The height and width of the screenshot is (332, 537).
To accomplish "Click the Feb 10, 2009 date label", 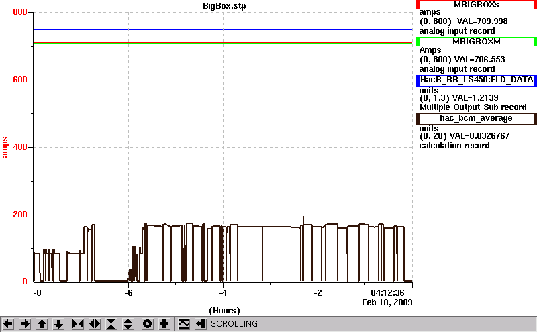I will (387, 302).
